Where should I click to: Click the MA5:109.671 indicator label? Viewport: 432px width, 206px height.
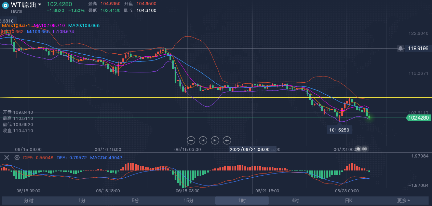(16, 26)
